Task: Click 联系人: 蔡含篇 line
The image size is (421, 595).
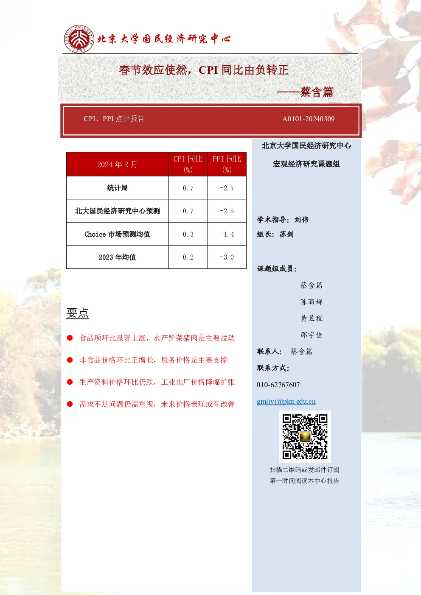Action: [x=284, y=352]
